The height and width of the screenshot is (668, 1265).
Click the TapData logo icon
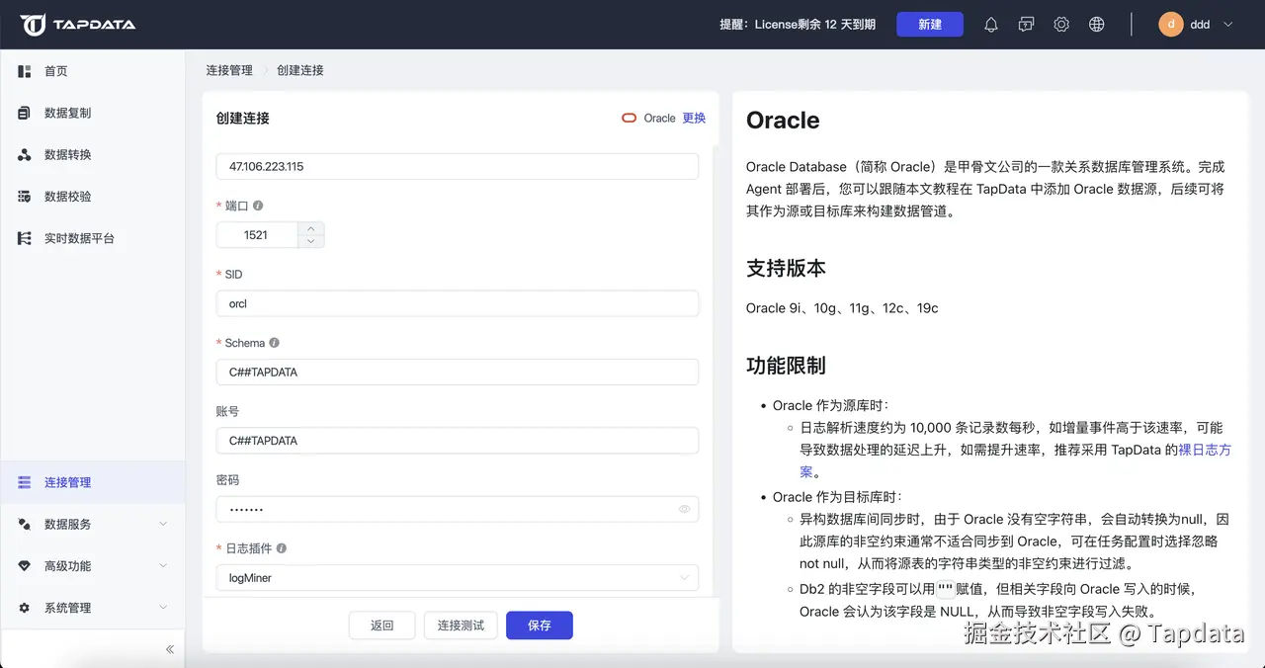coord(33,25)
